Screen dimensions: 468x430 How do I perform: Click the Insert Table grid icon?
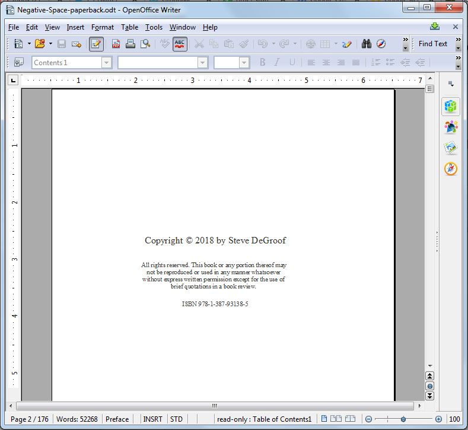click(325, 44)
